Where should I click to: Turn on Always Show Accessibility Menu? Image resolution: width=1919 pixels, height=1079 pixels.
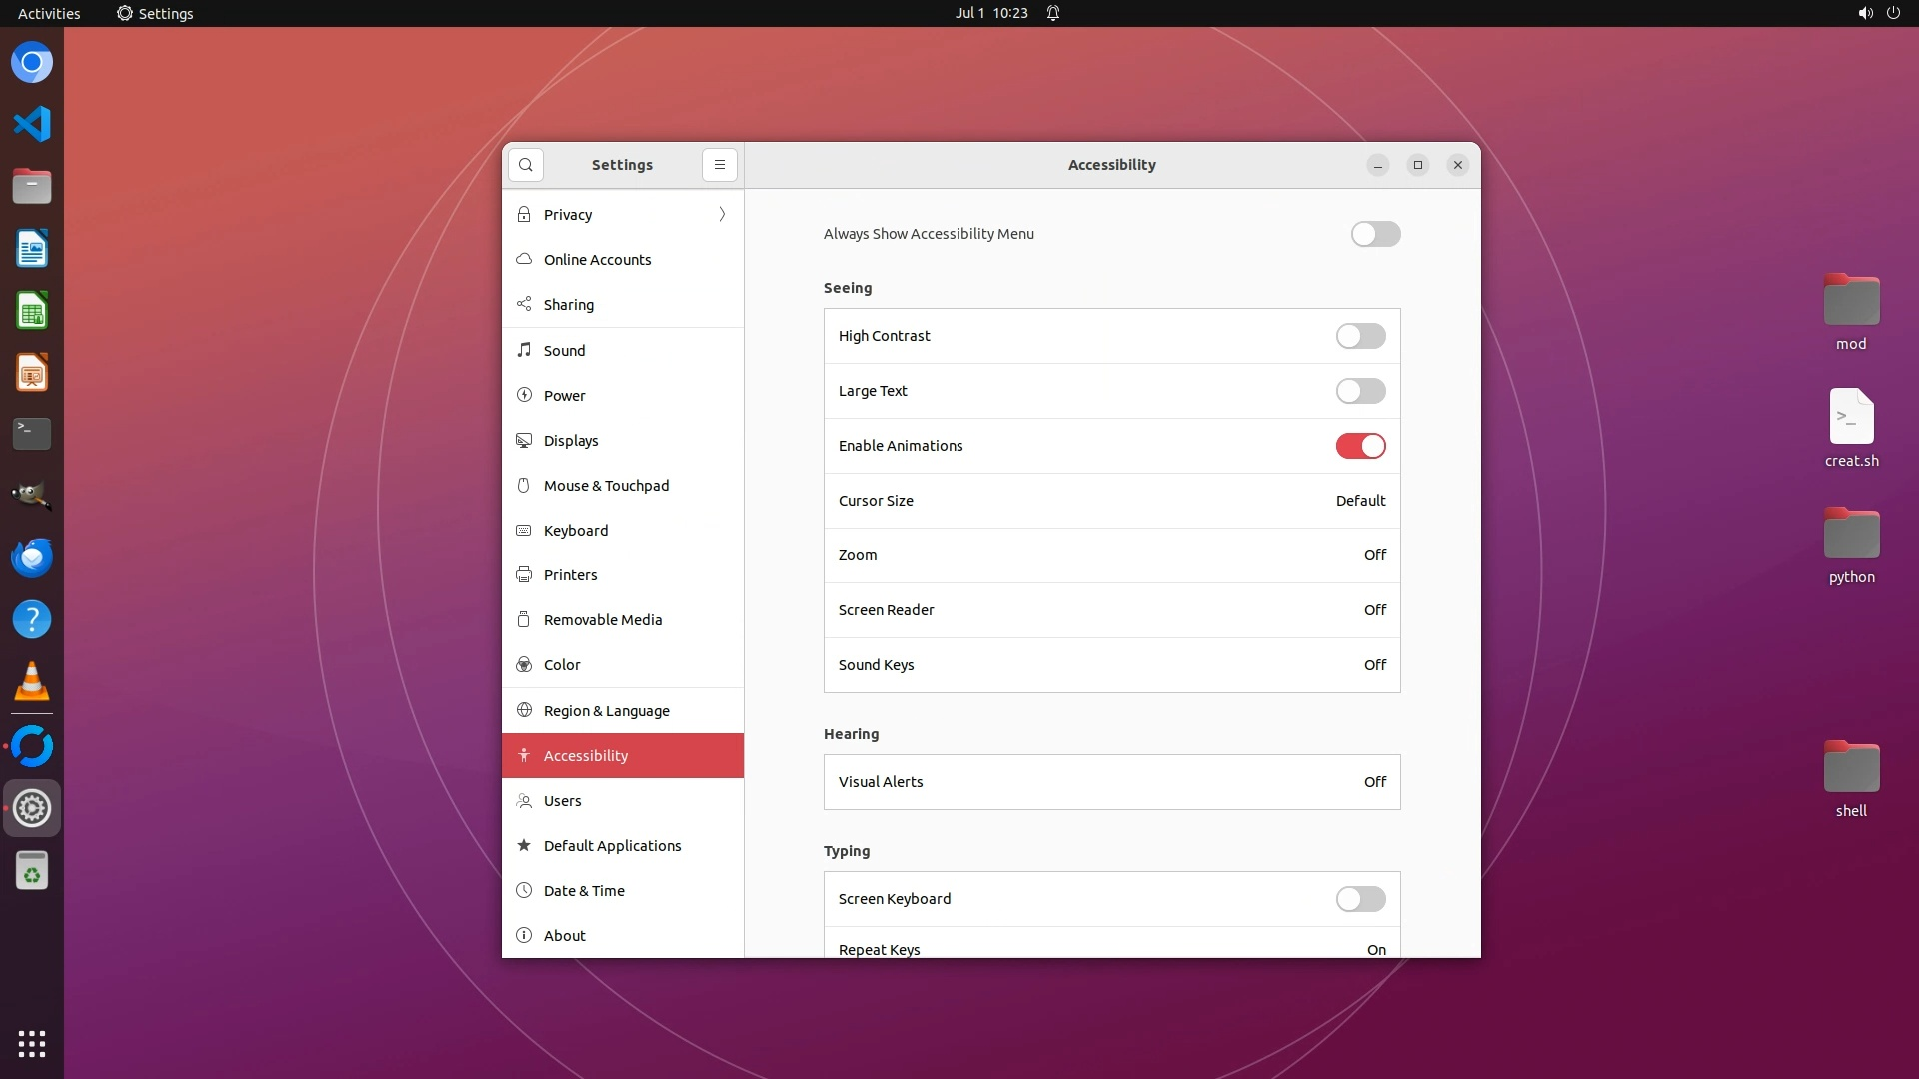[1375, 234]
